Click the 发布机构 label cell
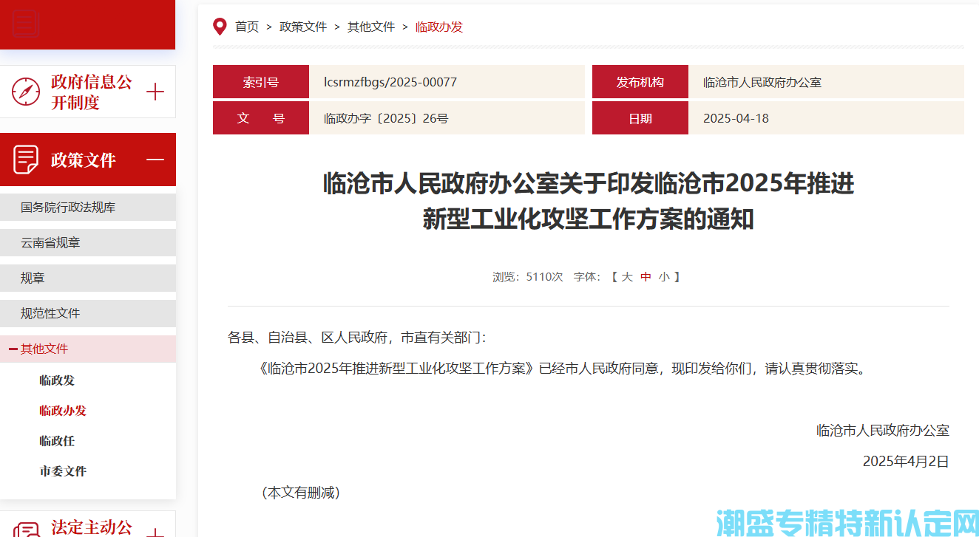 (640, 82)
